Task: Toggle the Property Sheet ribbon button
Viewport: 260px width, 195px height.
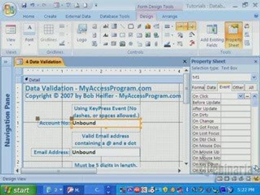Action: [x=233, y=35]
